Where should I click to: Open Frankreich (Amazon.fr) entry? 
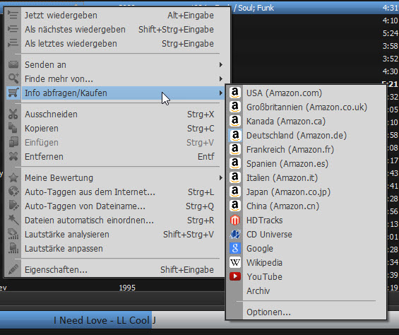[x=306, y=150]
